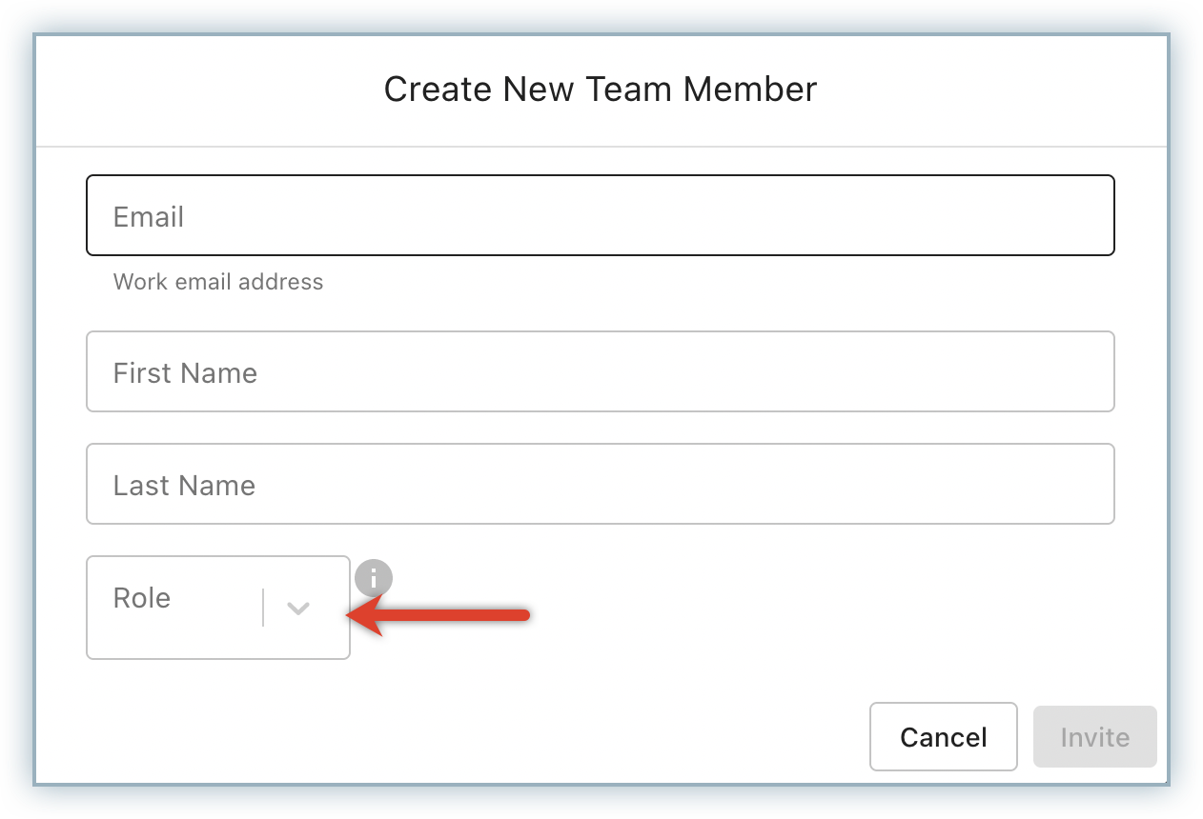This screenshot has height=819, width=1203.
Task: Click the Email placeholder text
Action: coord(149,217)
